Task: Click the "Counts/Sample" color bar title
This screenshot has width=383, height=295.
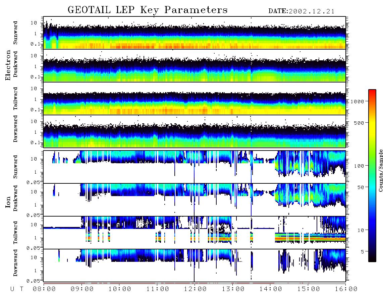Action: [x=380, y=170]
